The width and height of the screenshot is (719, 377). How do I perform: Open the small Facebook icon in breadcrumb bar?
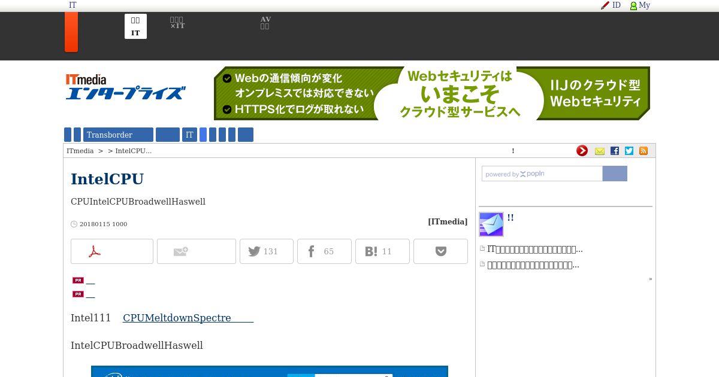coord(615,151)
